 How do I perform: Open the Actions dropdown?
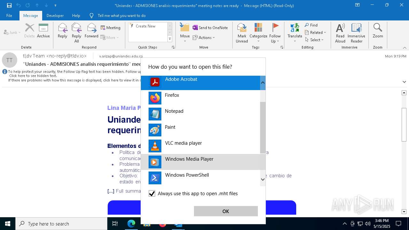(204, 37)
